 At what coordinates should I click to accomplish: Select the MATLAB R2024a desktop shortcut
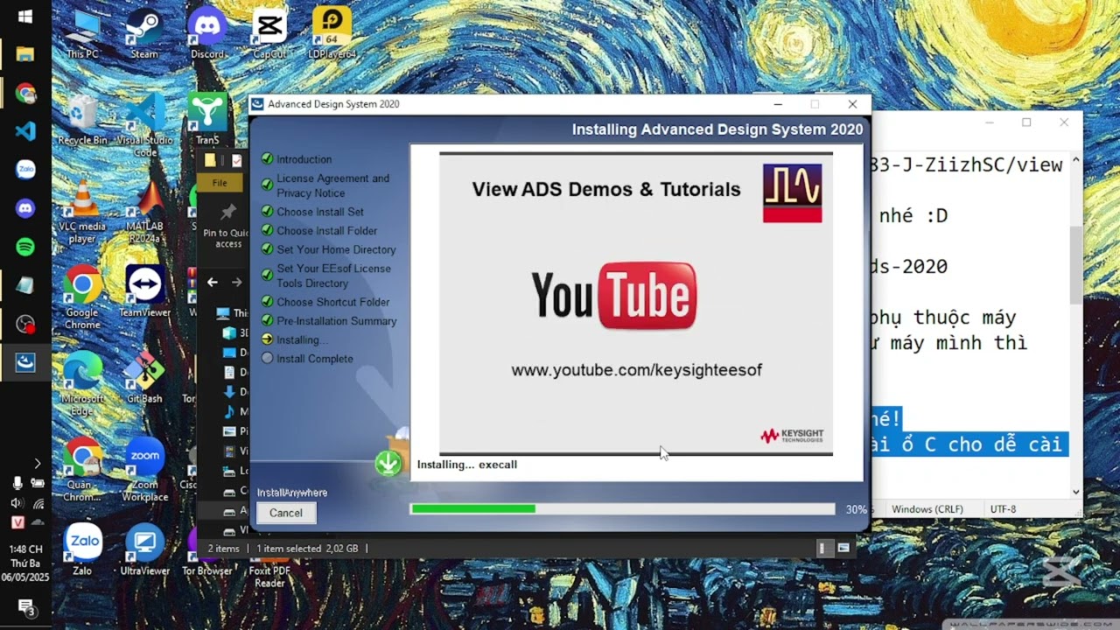[145, 212]
